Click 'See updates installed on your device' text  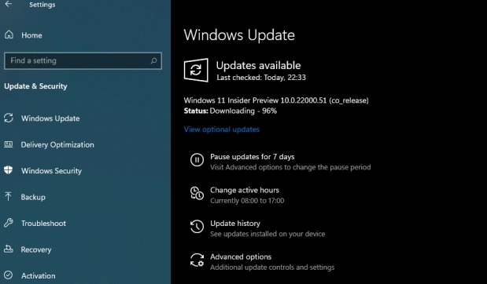[267, 234]
